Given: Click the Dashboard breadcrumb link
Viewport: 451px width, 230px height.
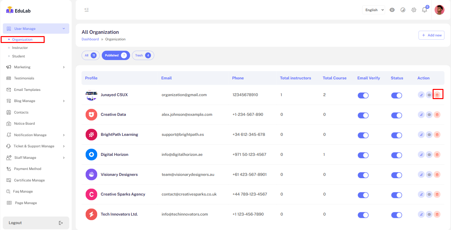Looking at the screenshot, I should [90, 39].
